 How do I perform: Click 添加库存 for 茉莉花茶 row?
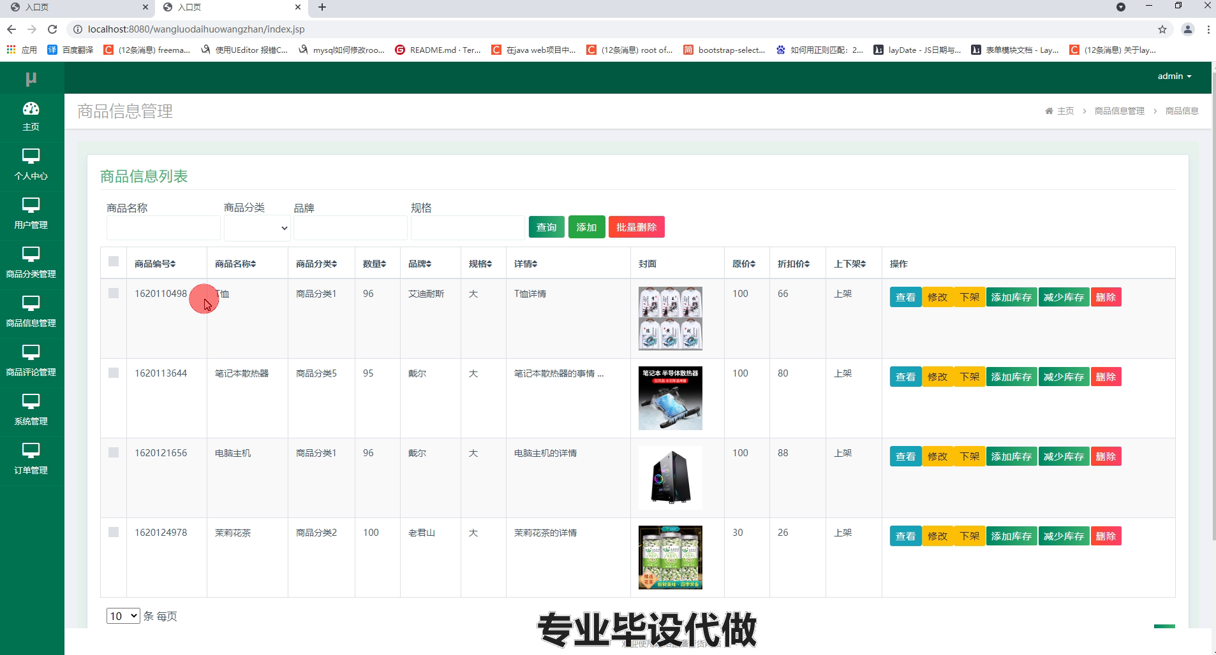tap(1011, 536)
